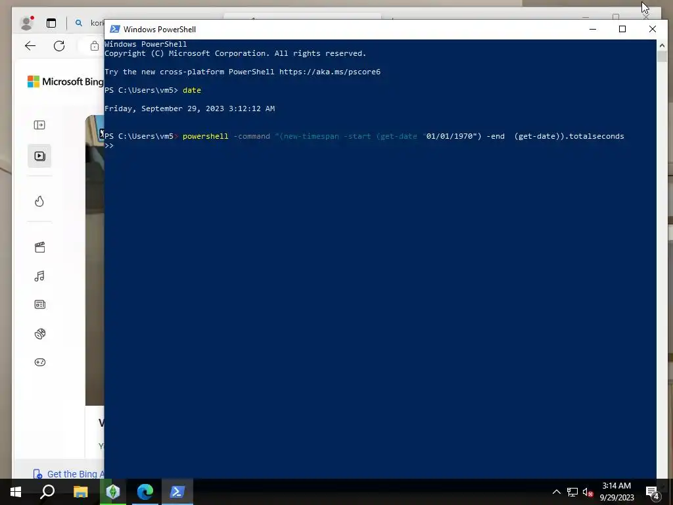Click the Copyright Microsoft Corporation line
The image size is (673, 505).
coord(235,53)
